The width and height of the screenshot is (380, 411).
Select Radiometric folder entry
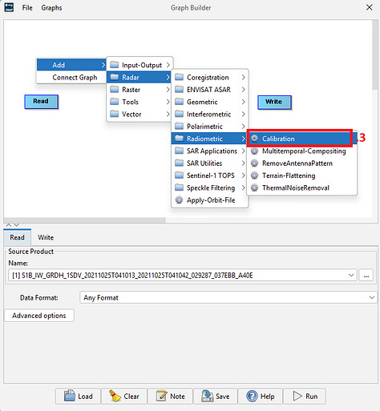point(209,139)
